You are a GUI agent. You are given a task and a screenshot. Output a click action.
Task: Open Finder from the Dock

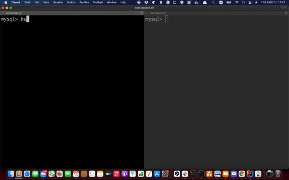pos(11,174)
